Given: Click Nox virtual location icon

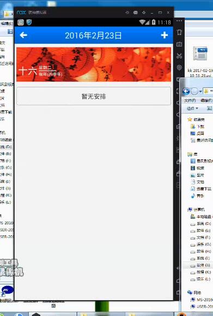Looking at the screenshot, I should coord(179,68).
